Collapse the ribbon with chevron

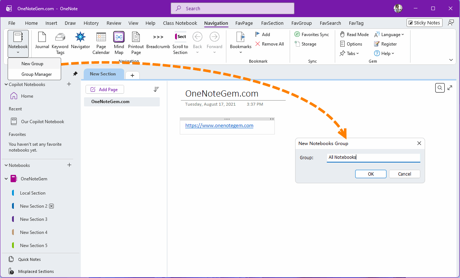(451, 60)
